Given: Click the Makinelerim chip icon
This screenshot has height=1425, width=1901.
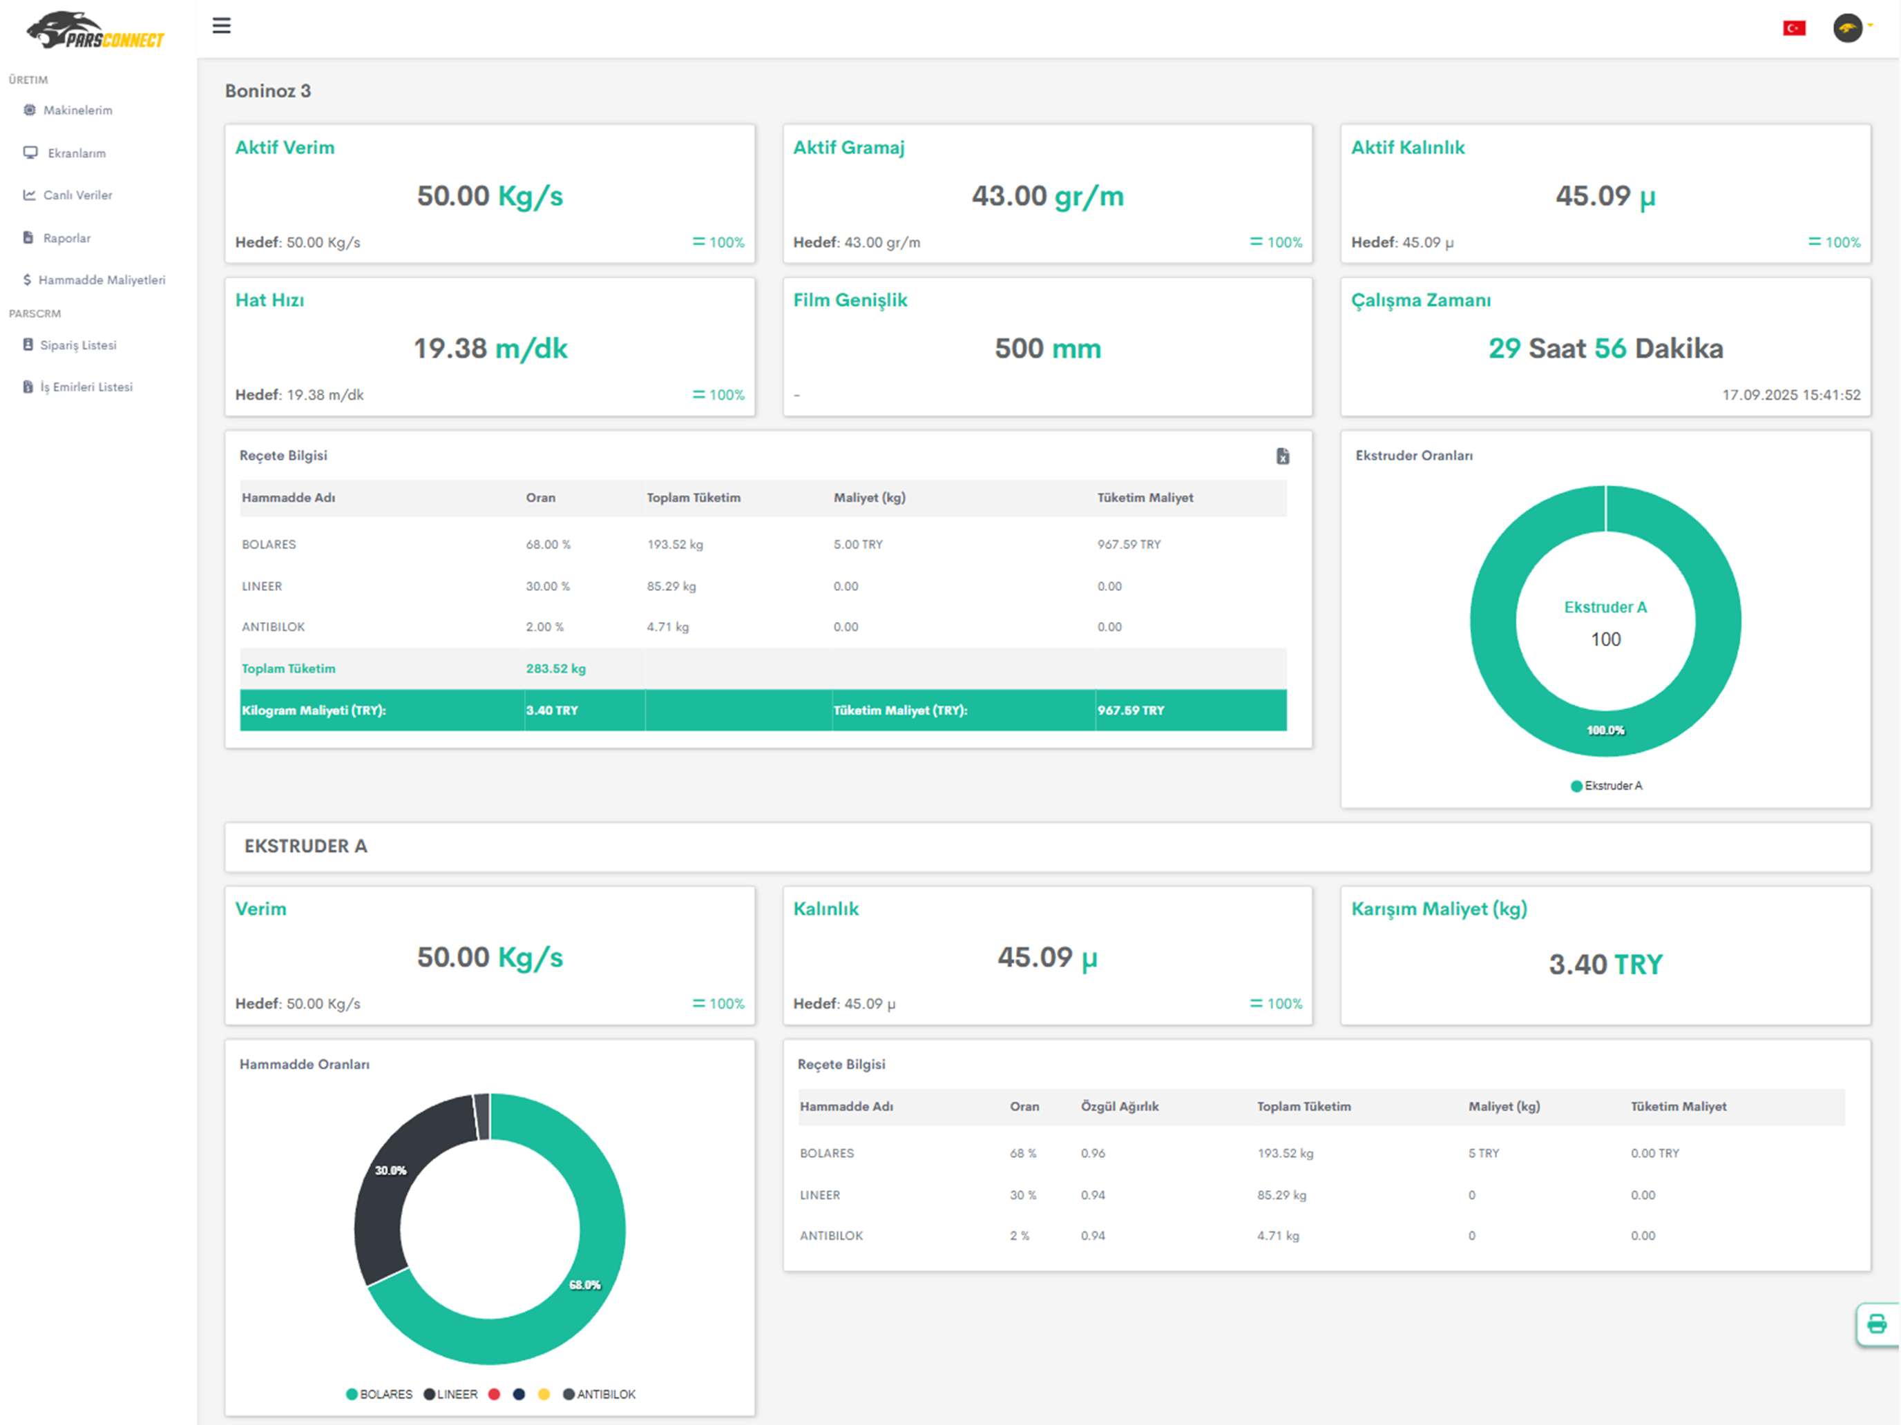Looking at the screenshot, I should coord(29,110).
